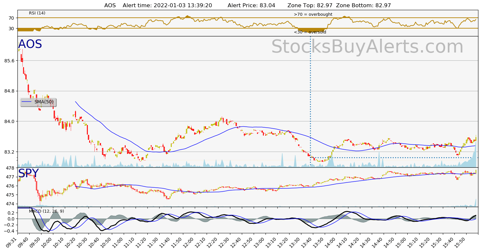
Task: Click the Alert time 2022-01-03 13:39:20 text
Action: [167, 6]
